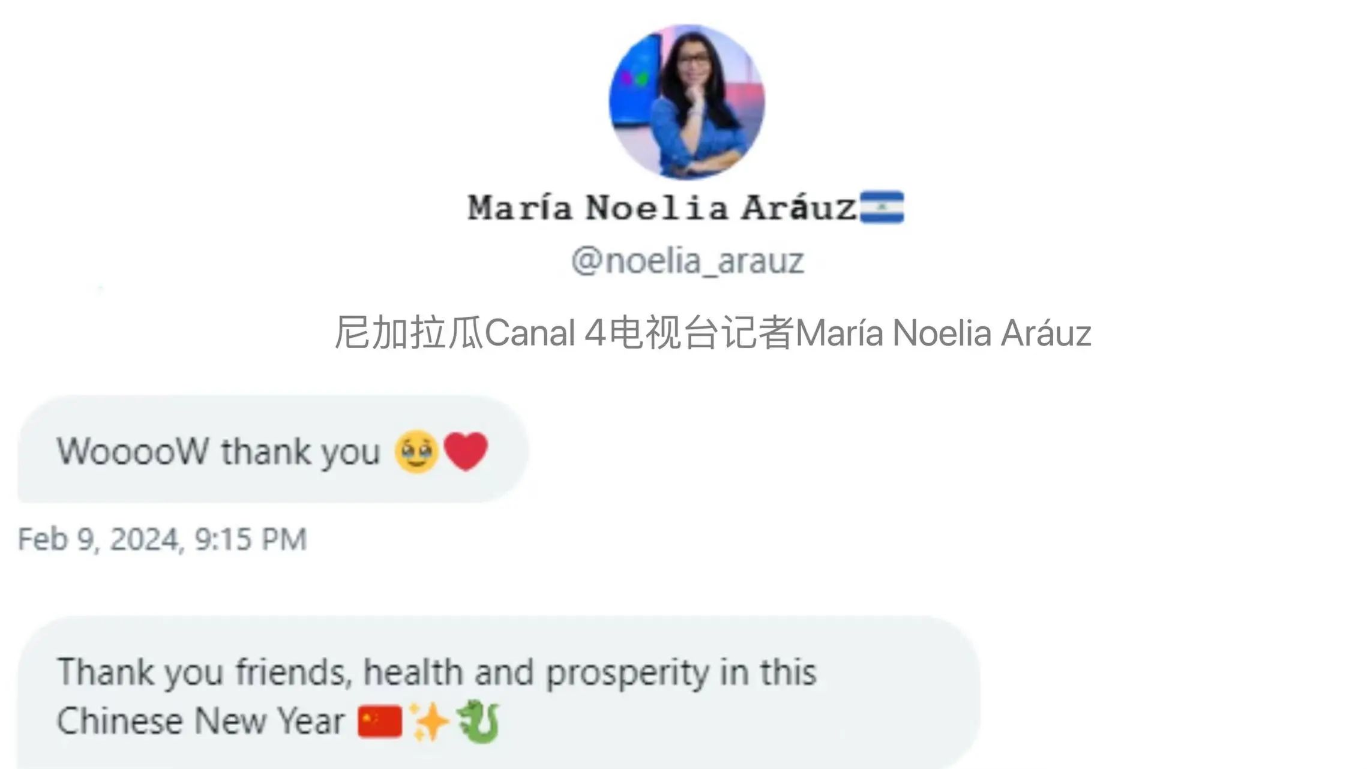
Task: Click the bold display name María Noelia Aráuz
Action: 662,208
